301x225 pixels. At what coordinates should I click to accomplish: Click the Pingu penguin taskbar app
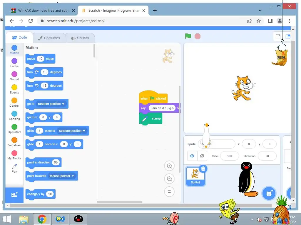[x=78, y=219]
